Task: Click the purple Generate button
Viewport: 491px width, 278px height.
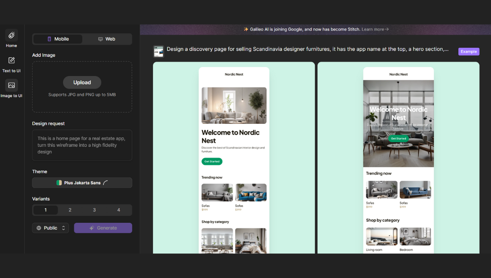Action: [x=103, y=228]
